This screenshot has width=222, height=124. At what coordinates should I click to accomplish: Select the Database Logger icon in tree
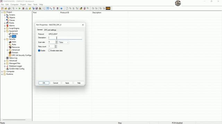pos(7,66)
